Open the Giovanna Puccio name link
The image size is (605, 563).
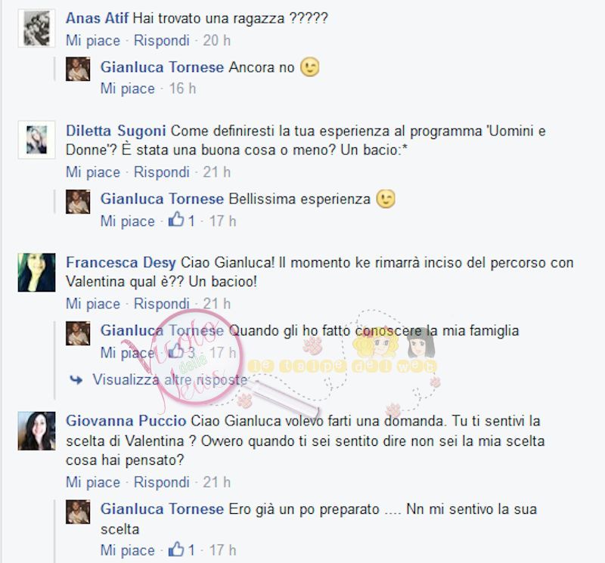(x=126, y=421)
